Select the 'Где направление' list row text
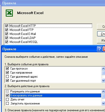This screenshot has height=112, width=105. pyautogui.click(x=21, y=73)
